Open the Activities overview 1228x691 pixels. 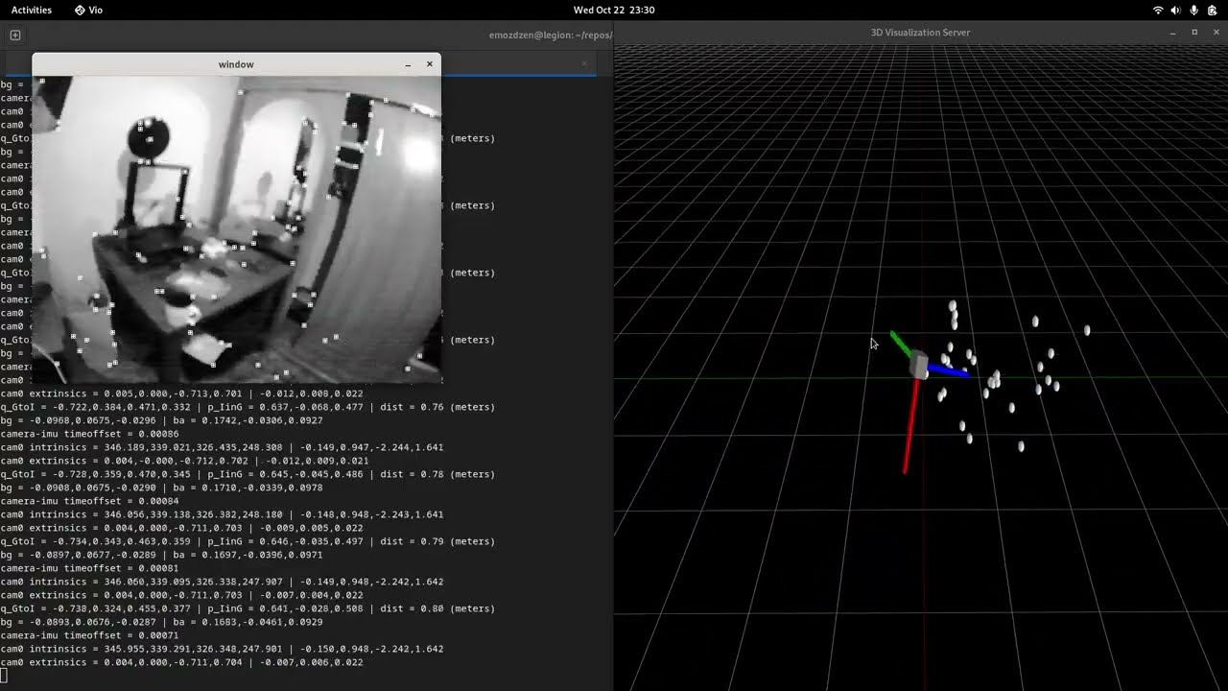[x=32, y=10]
